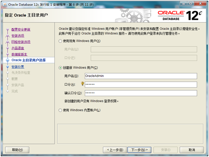Select the Oracle 主目录用户选择 step
209x157 pixels.
[x=29, y=60]
